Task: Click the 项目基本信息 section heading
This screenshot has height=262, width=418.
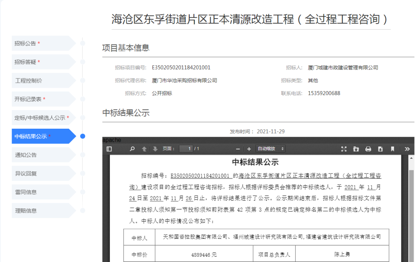Action: coord(125,48)
